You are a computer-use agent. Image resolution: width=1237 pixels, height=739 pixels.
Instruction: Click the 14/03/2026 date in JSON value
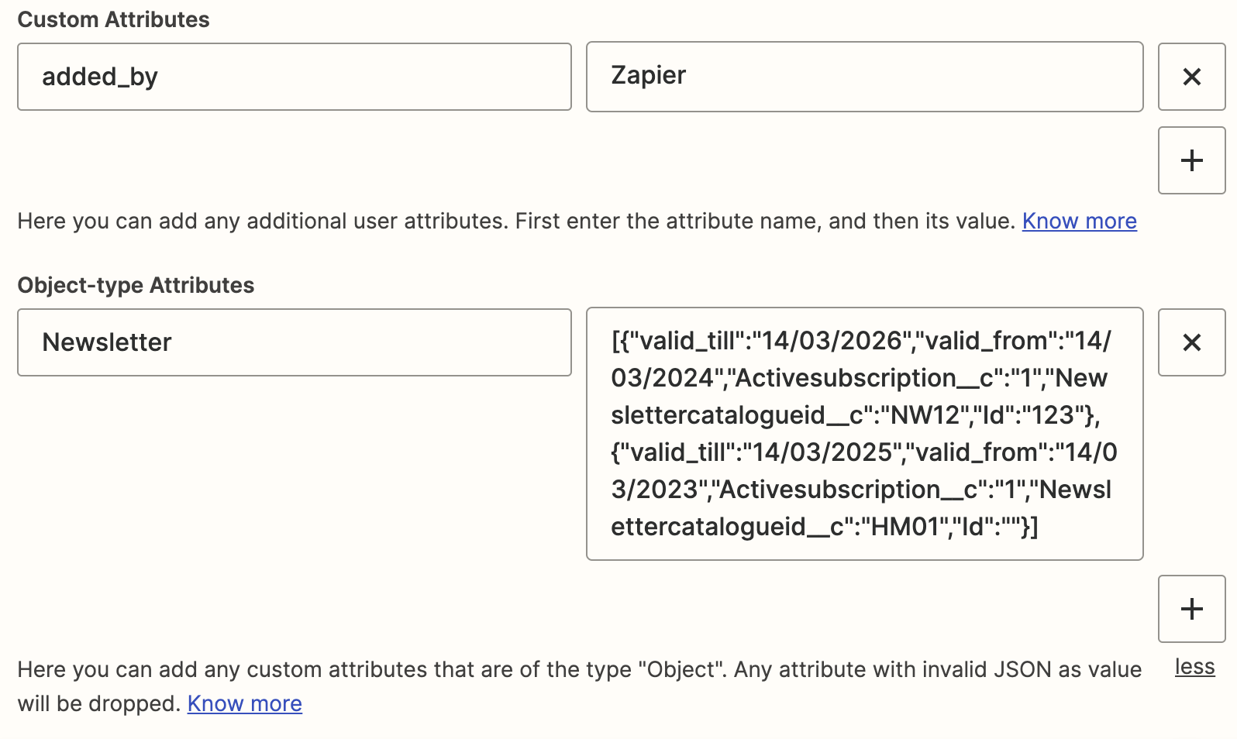[x=832, y=342]
